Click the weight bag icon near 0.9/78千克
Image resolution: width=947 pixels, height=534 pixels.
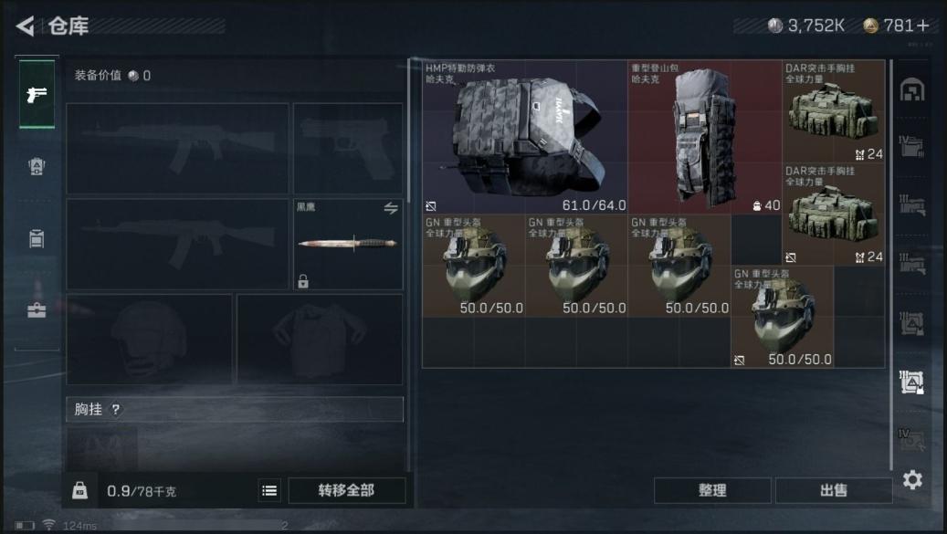79,490
